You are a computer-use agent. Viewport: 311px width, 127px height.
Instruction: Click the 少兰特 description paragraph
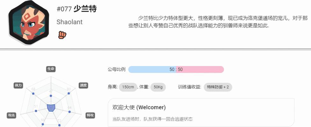tap(218, 22)
